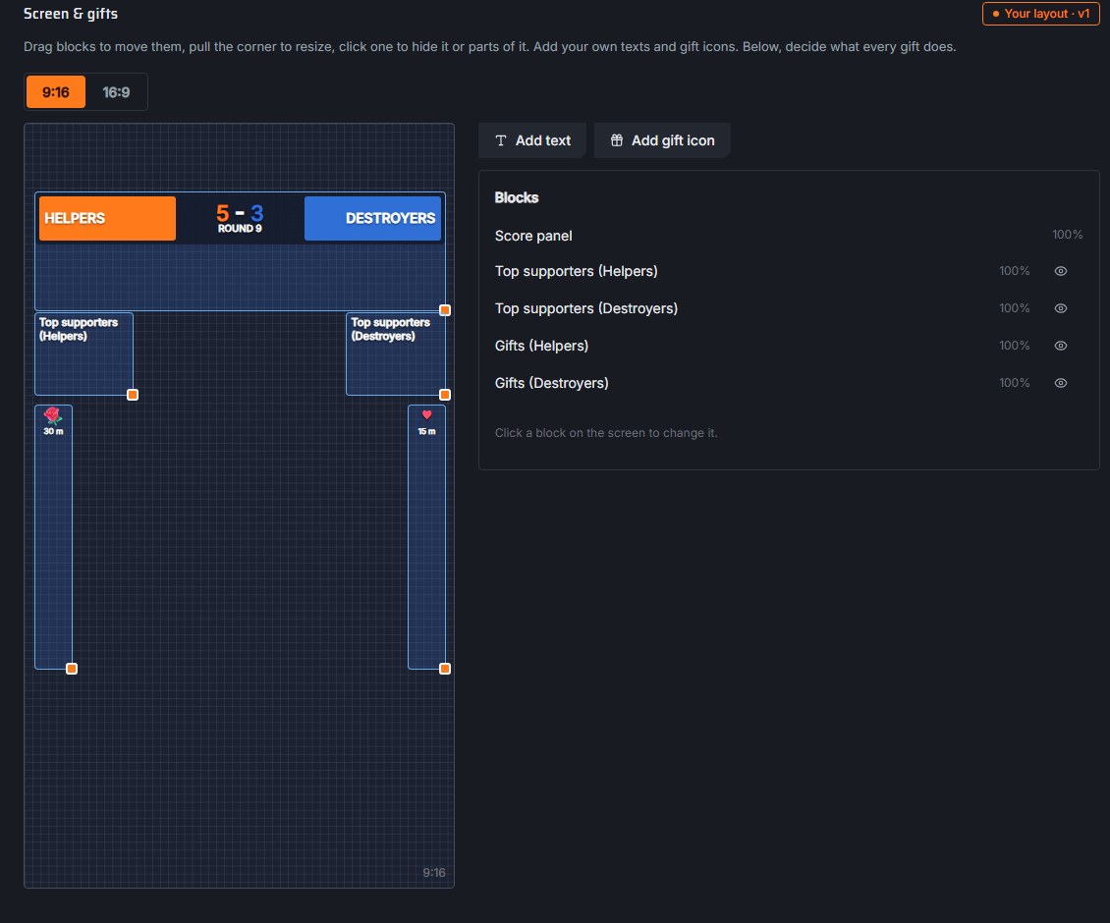Click the Blocks panel heading
Image resolution: width=1110 pixels, height=923 pixels.
click(516, 197)
